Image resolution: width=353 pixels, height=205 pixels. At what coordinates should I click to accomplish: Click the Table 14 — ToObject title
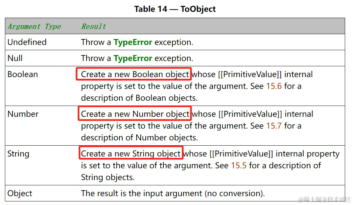175,9
